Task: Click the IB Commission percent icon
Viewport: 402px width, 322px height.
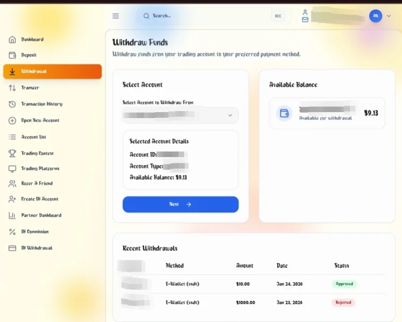Action: 12,232
